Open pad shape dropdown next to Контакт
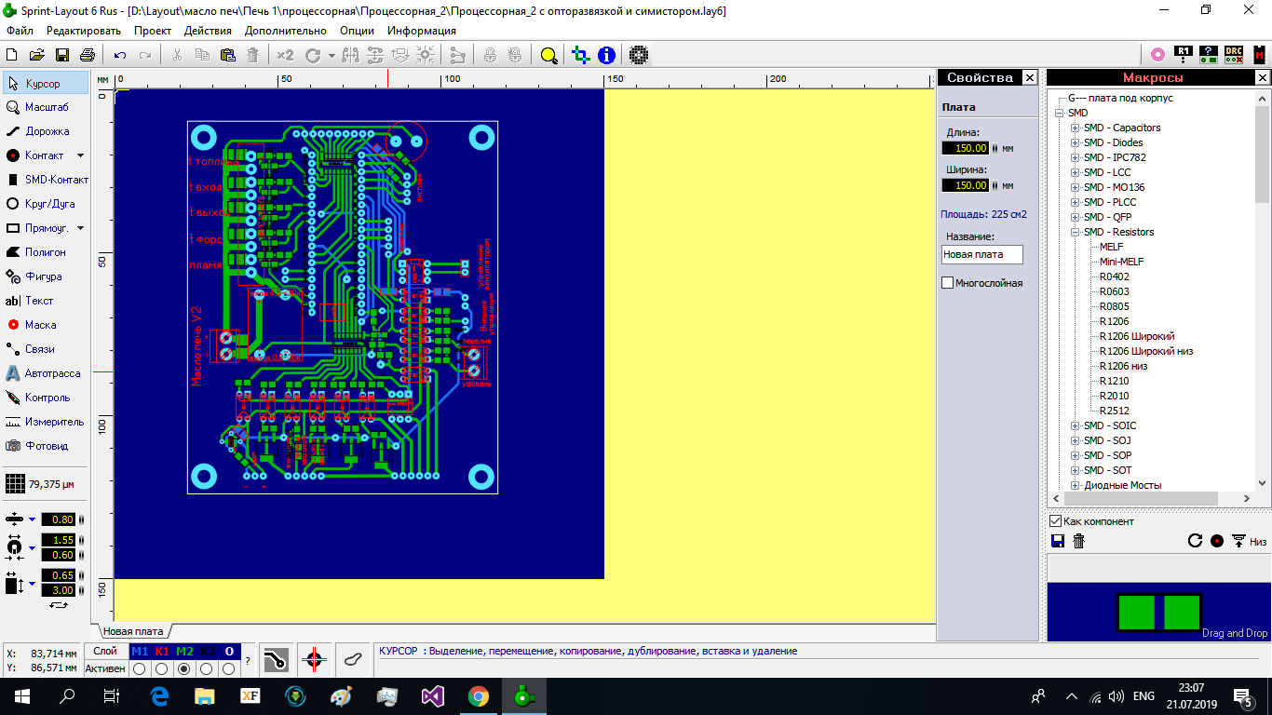Image resolution: width=1272 pixels, height=715 pixels. [80, 155]
